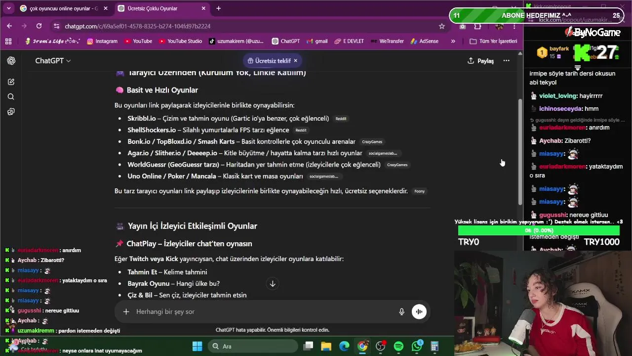This screenshot has width=632, height=356.
Task: Click the plus attach button in message box
Action: (x=126, y=311)
